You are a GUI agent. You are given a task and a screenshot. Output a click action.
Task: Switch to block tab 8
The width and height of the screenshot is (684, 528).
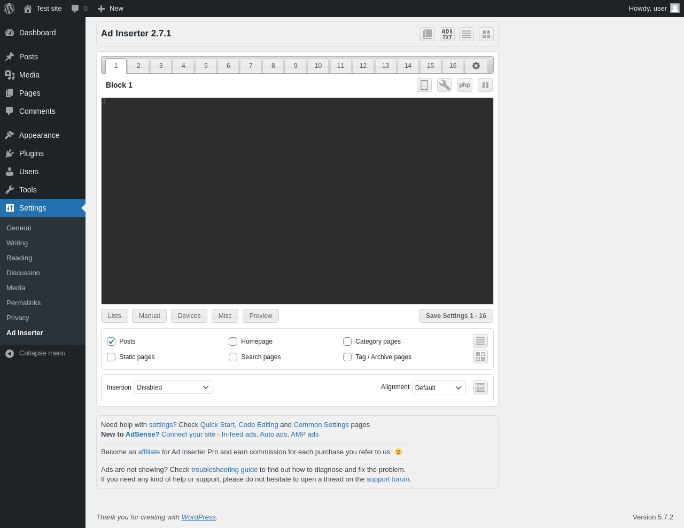pyautogui.click(x=273, y=66)
